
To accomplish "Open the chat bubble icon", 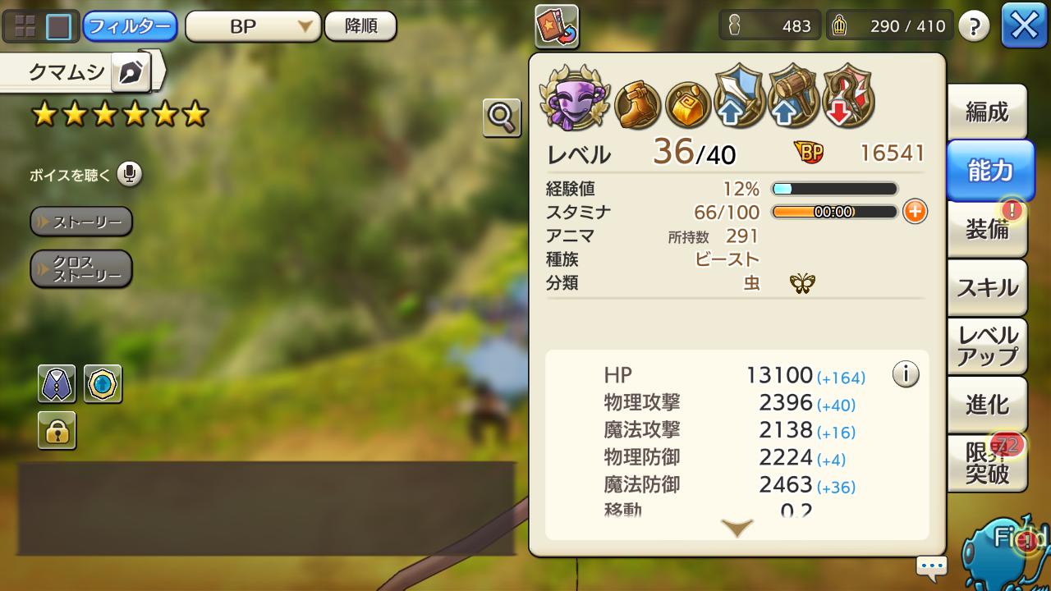I will (x=932, y=566).
